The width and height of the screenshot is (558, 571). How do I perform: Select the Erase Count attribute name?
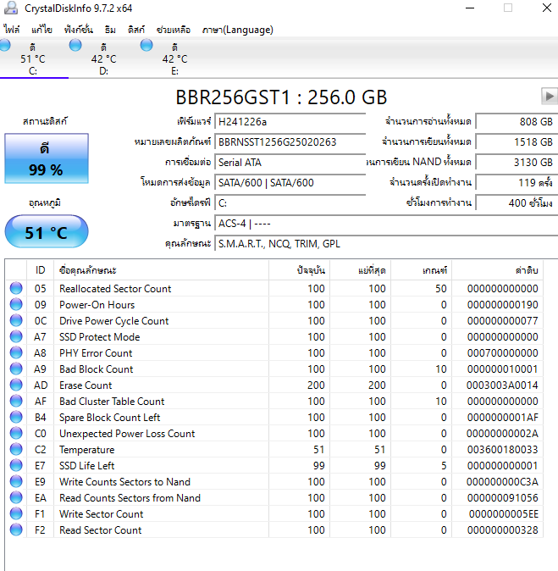(x=86, y=385)
